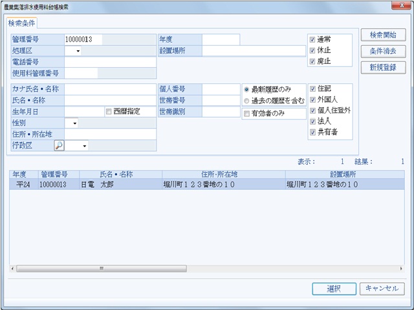
Task: Select 過去の履歴を含む radio button
Action: (x=246, y=100)
